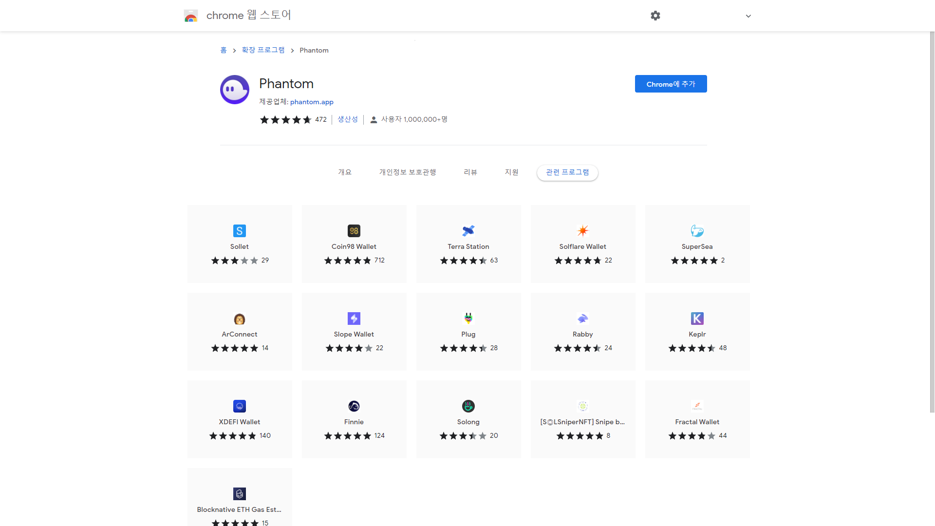Switch to the 리뷰 tab
This screenshot has height=526, width=935.
point(470,172)
